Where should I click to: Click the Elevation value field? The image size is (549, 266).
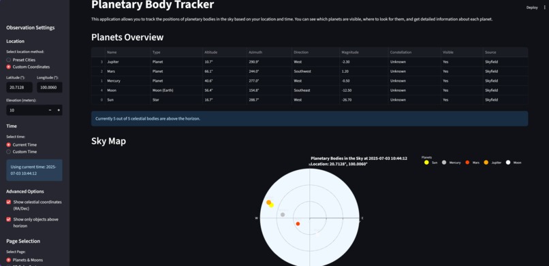click(x=26, y=110)
